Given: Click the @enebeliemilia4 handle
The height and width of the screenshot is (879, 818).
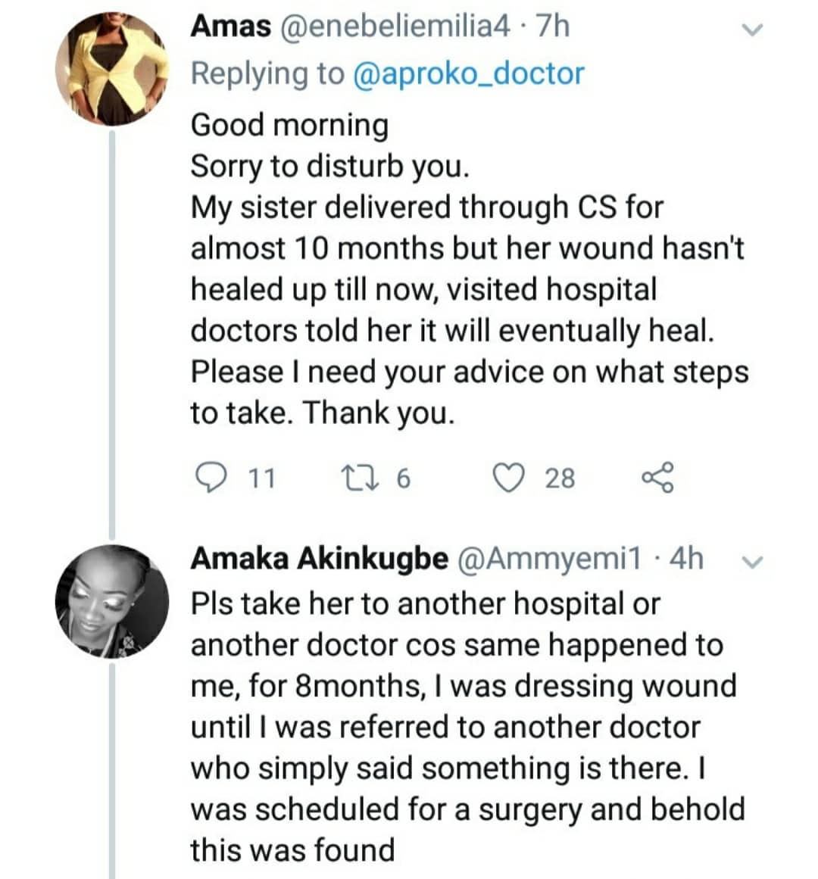Looking at the screenshot, I should [395, 26].
